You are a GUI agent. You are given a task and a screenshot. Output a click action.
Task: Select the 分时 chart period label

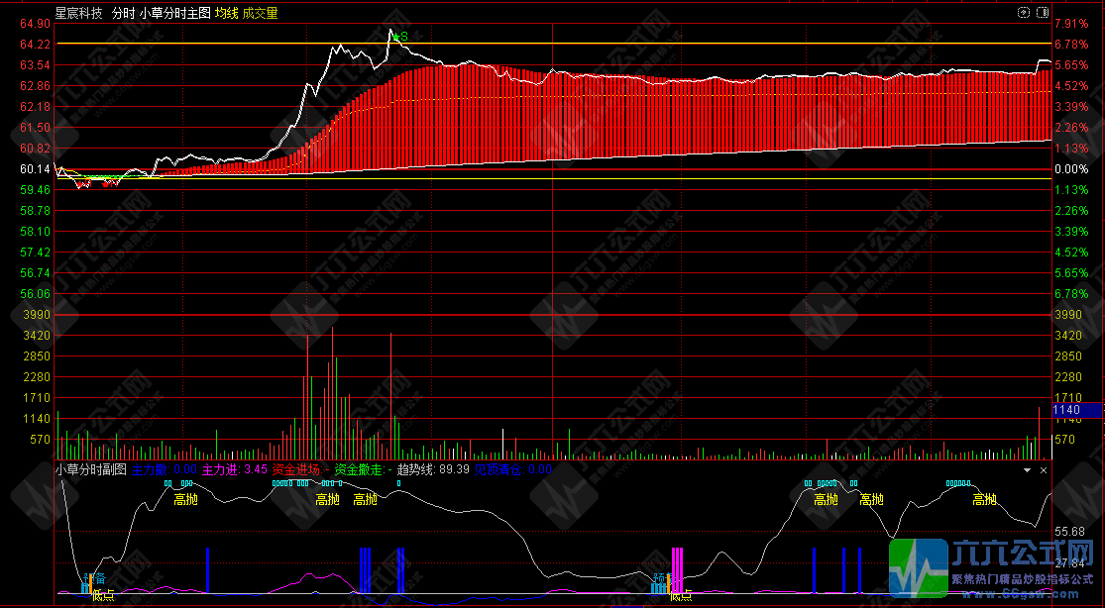click(x=123, y=14)
